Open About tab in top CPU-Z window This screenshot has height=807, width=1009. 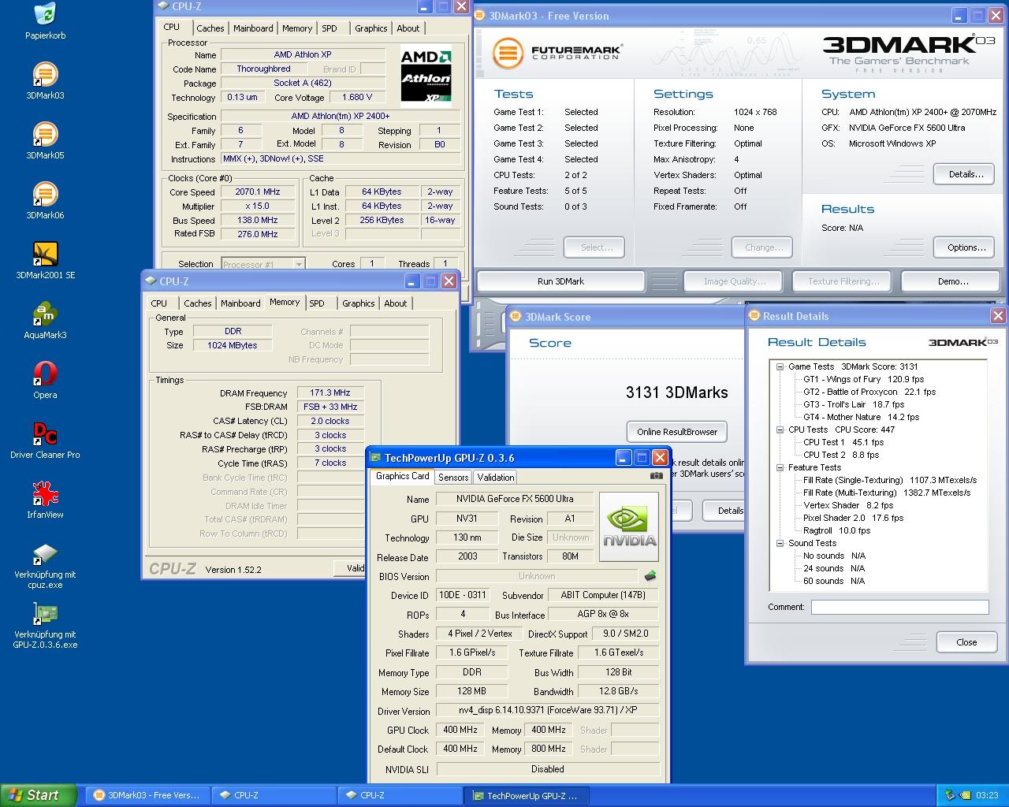tap(408, 28)
